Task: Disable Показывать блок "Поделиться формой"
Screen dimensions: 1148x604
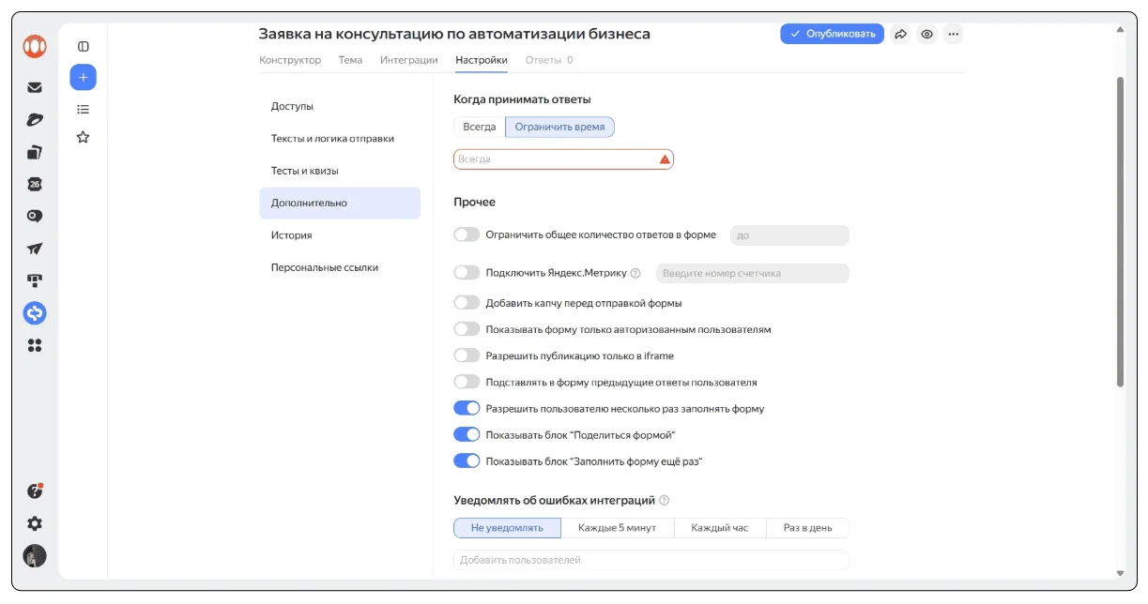Action: pos(467,434)
